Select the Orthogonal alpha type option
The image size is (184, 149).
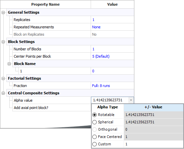(94, 129)
